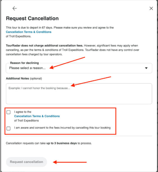The height and width of the screenshot is (172, 158).
Task: Click 'of Troll Expeditions' below the checkbox link
Action: coord(26,120)
